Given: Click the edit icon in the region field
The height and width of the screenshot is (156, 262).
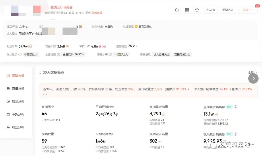Looking at the screenshot, I should click(81, 27).
